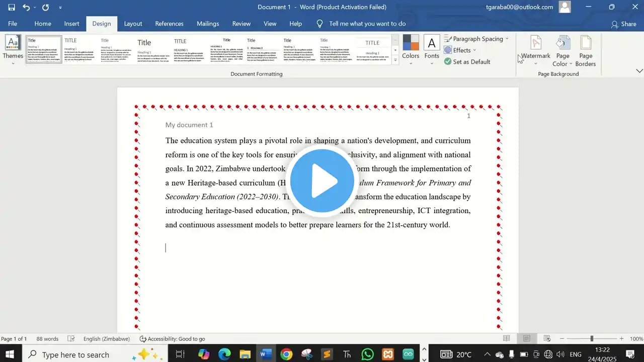Open the clock and date flyout
The height and width of the screenshot is (362, 644).
pos(602,354)
